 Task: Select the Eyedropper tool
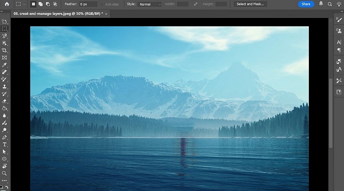tap(4, 65)
